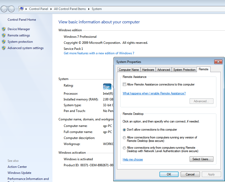Image resolution: width=225 pixels, height=182 pixels.
Task: Close the System Properties dialog
Action: pyautogui.click(x=218, y=62)
